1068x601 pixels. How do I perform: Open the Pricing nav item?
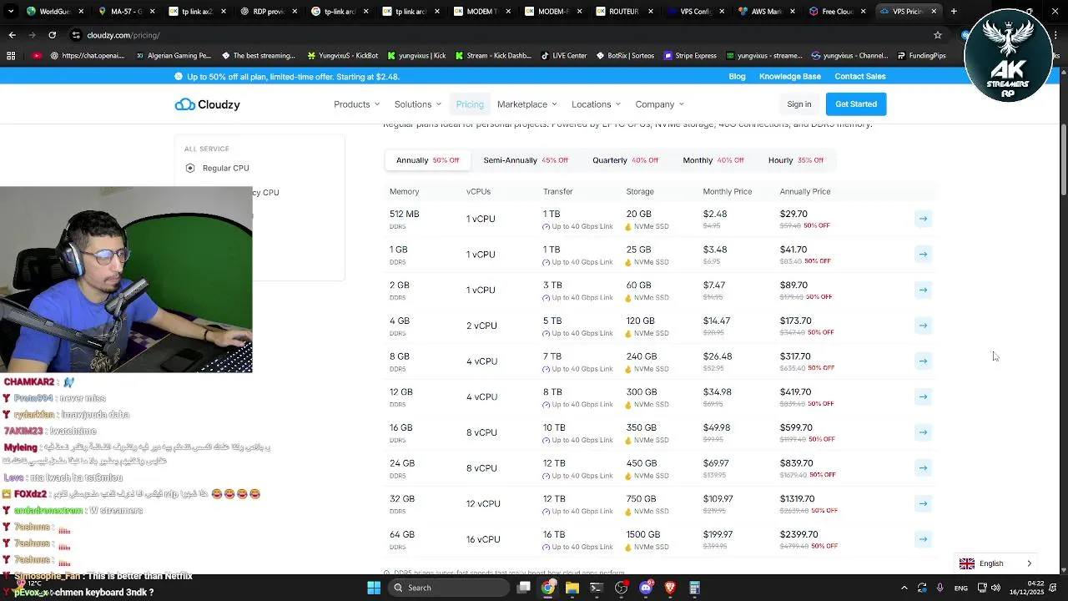470,104
